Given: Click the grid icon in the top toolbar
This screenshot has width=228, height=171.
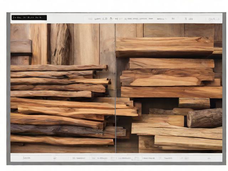Looking at the screenshot, I should pos(105,19).
